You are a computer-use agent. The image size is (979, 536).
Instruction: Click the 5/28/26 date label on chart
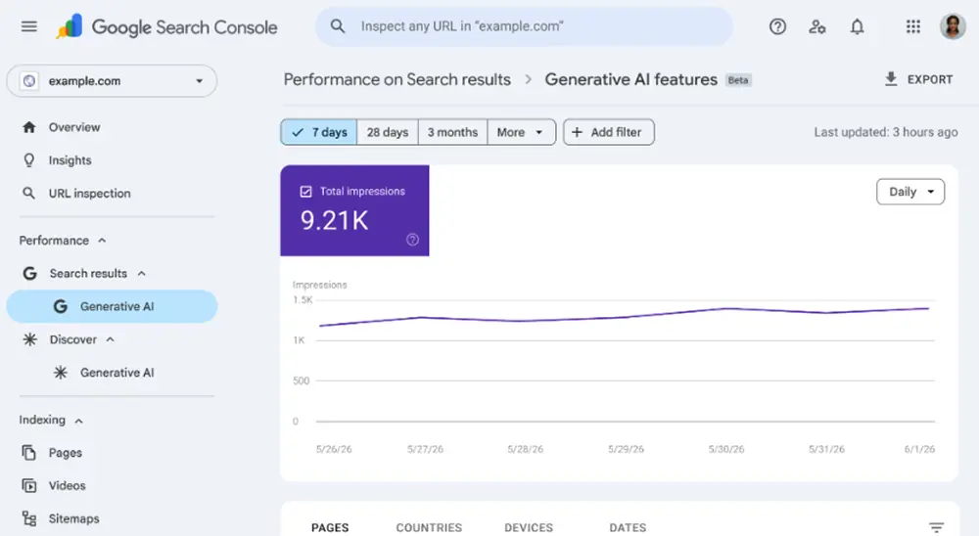pos(525,449)
